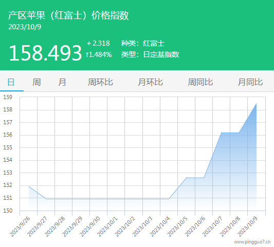Image resolution: width=274 pixels, height=247 pixels.
Task: Click the y-axis label 157
Action: pyautogui.click(x=8, y=122)
